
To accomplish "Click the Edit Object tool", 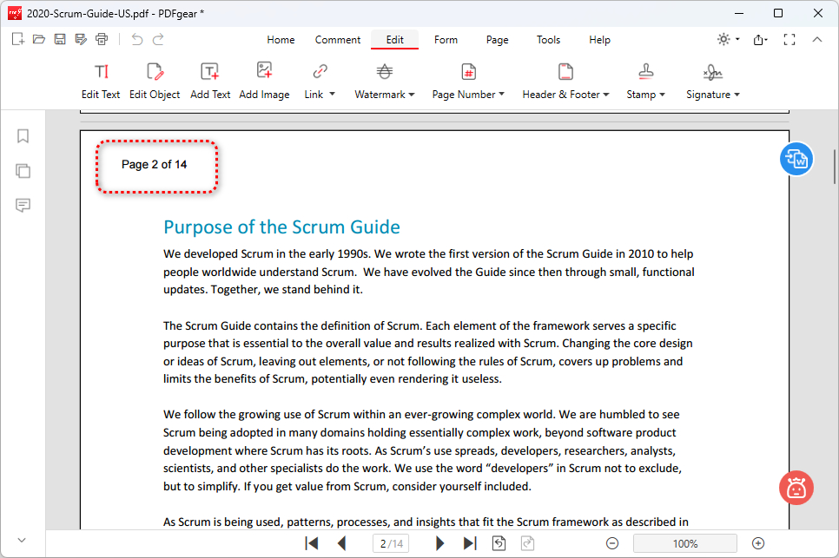I will [155, 80].
